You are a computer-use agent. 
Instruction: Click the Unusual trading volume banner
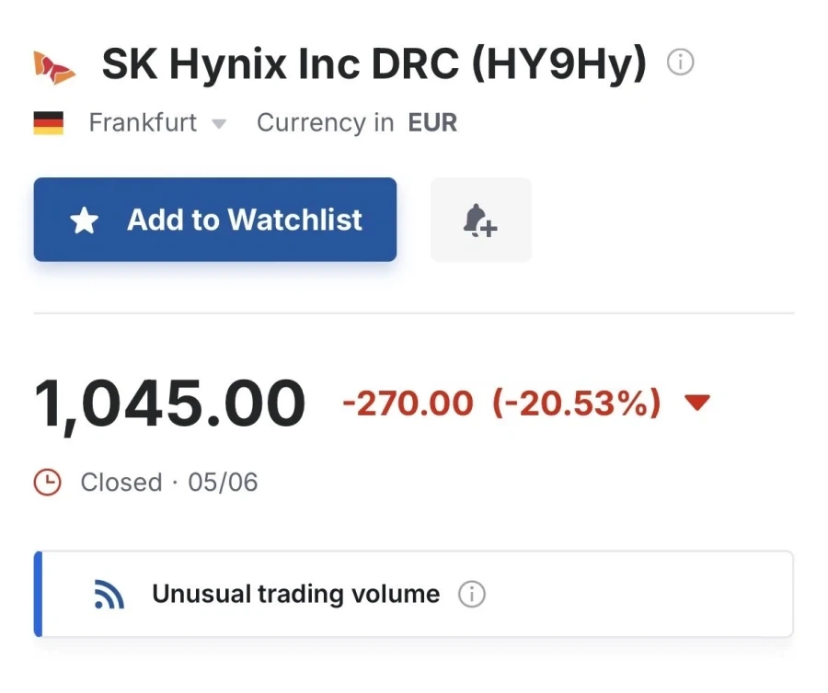click(x=413, y=594)
